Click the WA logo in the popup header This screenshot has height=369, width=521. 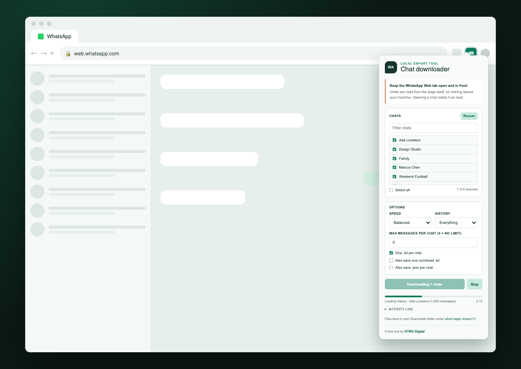pos(391,67)
